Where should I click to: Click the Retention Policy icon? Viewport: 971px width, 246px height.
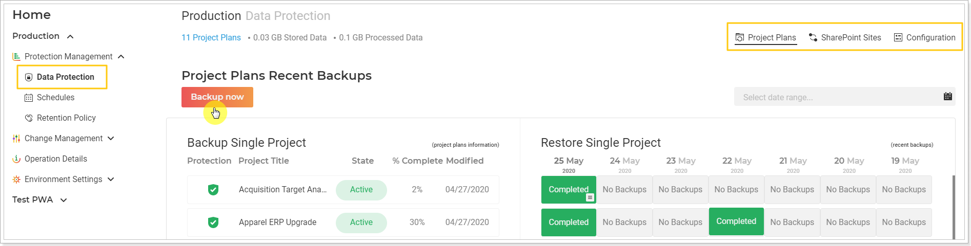click(29, 118)
